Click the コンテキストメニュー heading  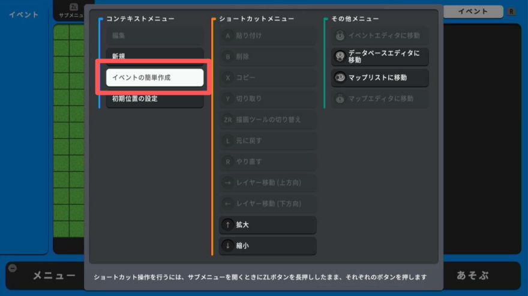(x=140, y=19)
